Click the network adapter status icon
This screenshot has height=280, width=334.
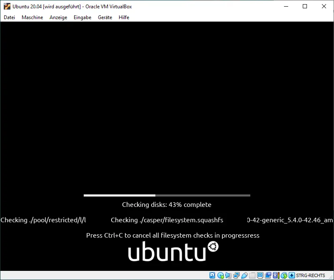[x=236, y=275]
